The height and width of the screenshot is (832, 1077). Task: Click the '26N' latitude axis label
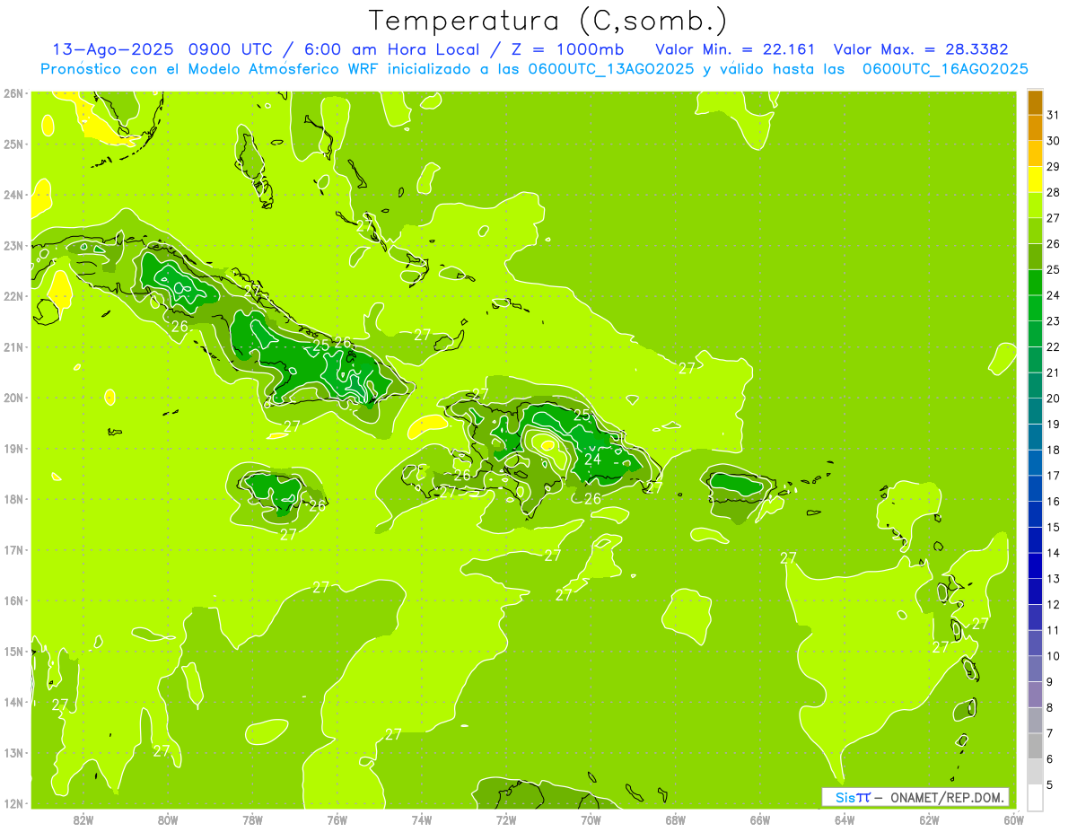click(x=13, y=93)
